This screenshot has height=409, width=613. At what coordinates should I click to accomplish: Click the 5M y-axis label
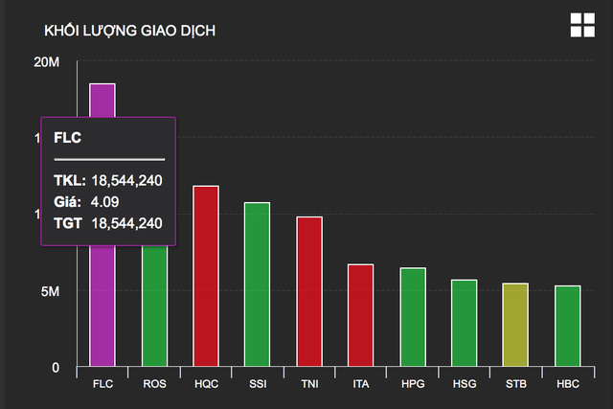49,291
